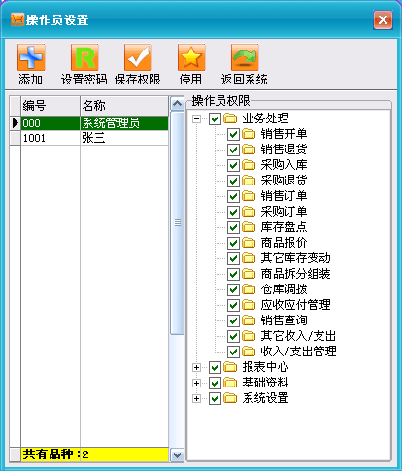Select the 系统管理员 operator row
This screenshot has width=402, height=471.
[x=89, y=123]
